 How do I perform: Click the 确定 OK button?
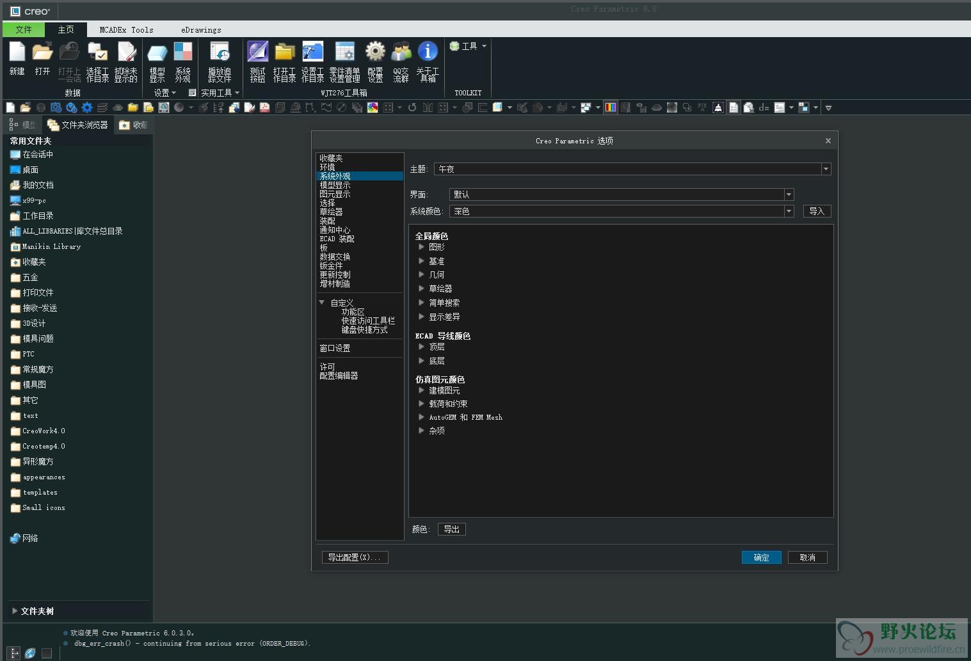pos(762,557)
